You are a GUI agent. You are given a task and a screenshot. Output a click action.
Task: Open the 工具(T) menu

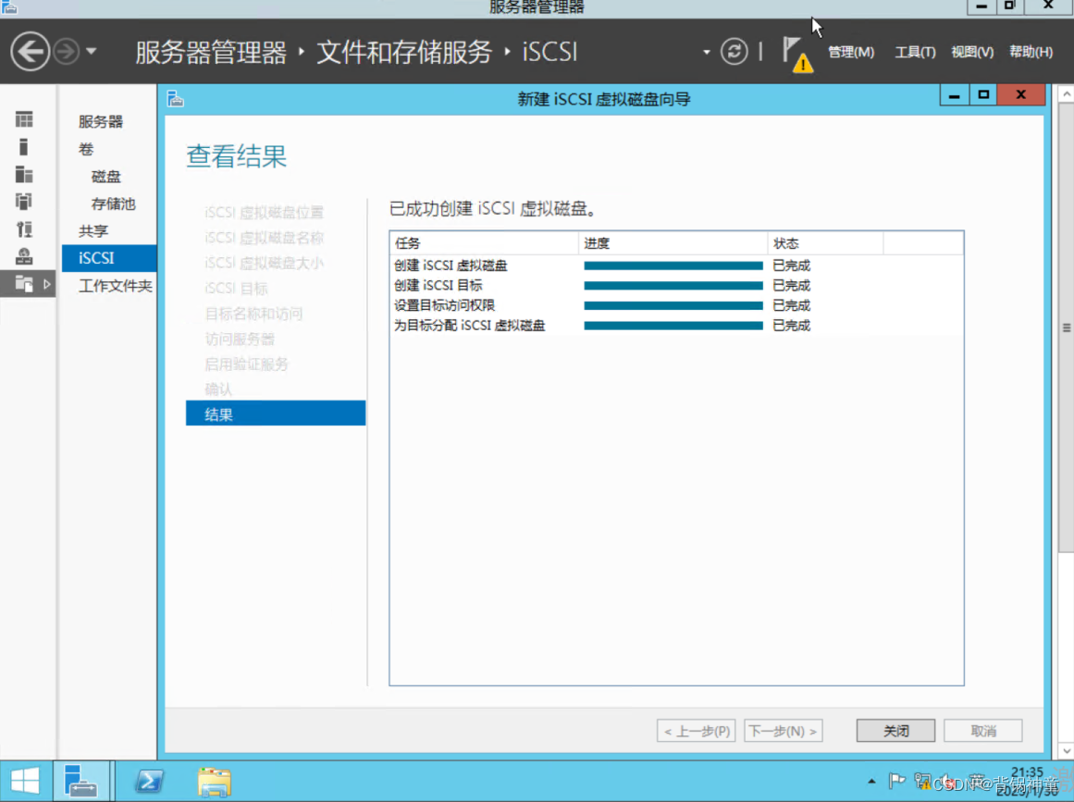[x=914, y=52]
